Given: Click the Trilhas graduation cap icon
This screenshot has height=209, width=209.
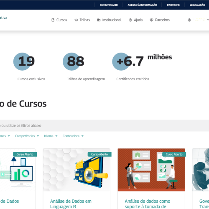Looking at the screenshot, I should [76, 20].
